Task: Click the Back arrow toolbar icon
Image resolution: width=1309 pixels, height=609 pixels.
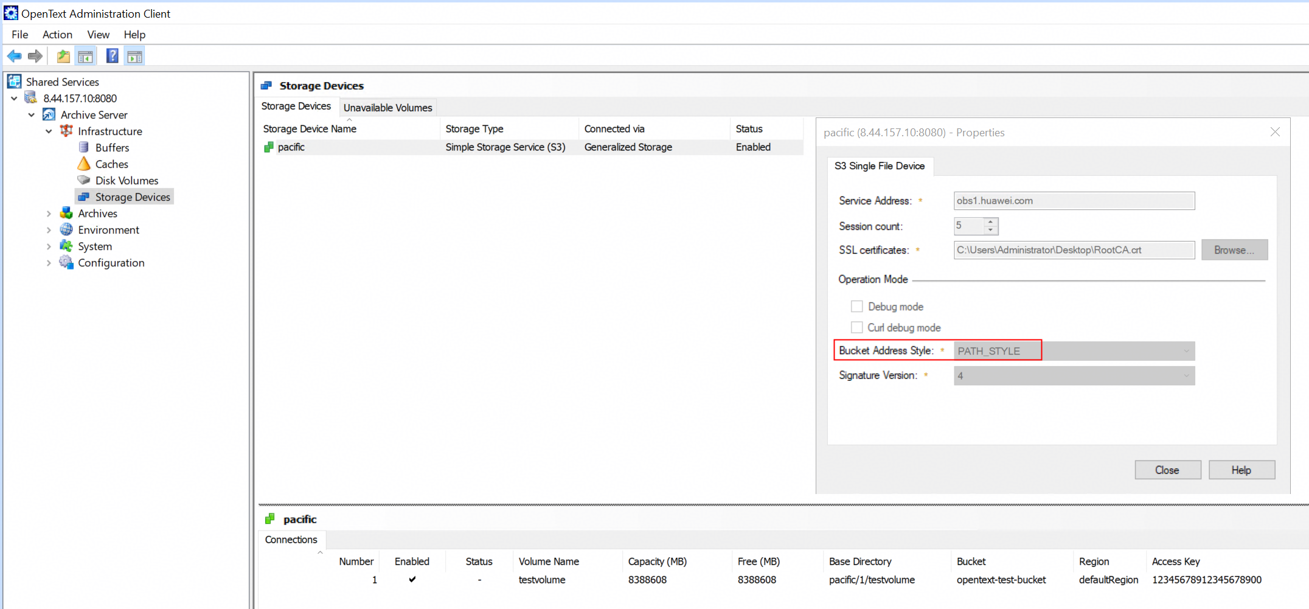Action: pos(14,57)
